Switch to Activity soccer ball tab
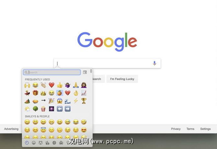Viewport: 217px width, 149px height. (x=54, y=143)
